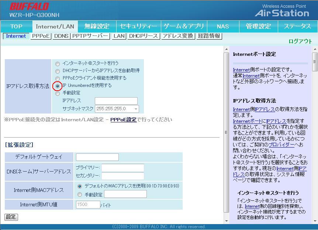Click the ログアウト link
Viewport: 318px width, 230px height.
click(x=300, y=41)
